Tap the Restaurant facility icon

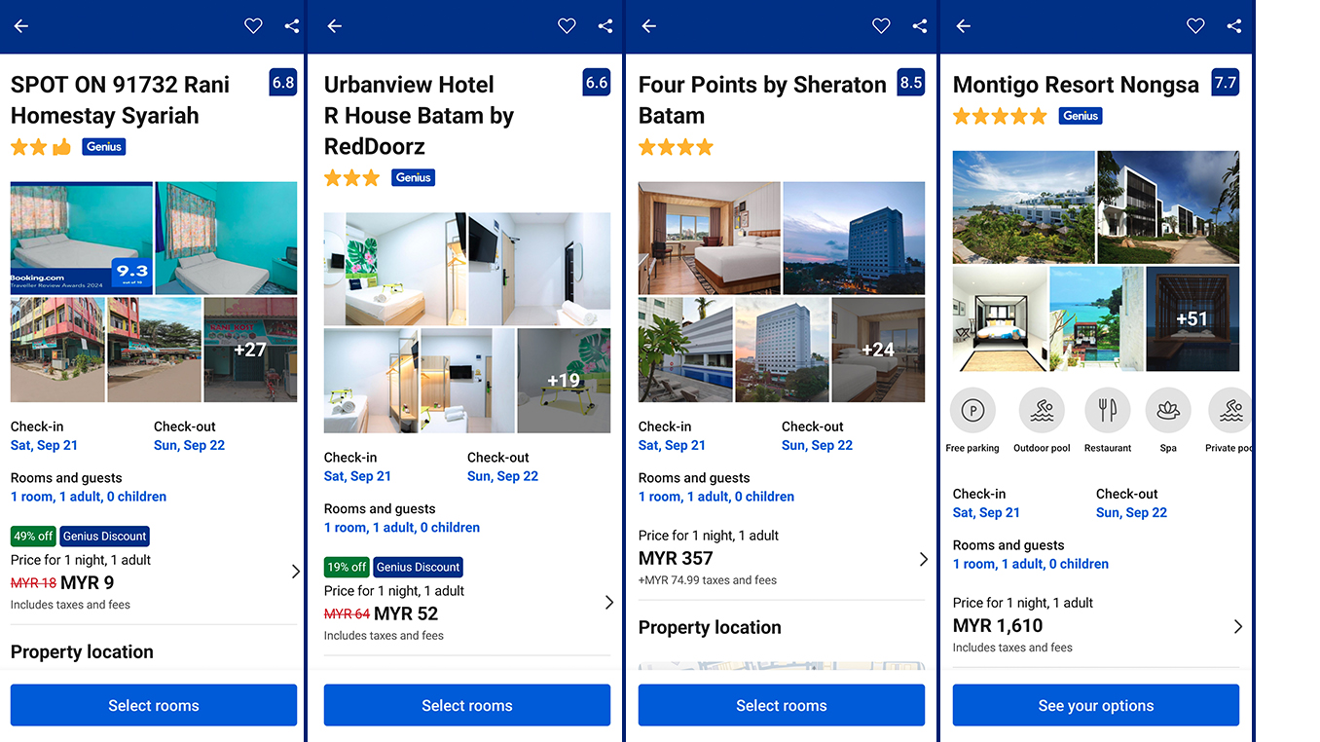(1108, 411)
